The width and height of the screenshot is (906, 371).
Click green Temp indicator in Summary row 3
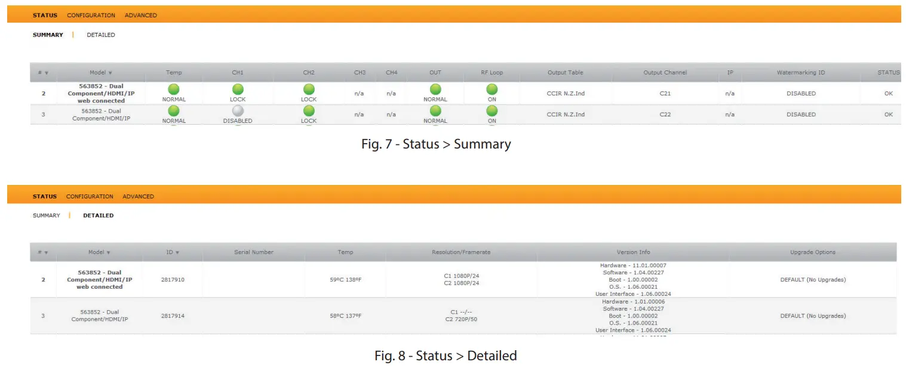(174, 110)
